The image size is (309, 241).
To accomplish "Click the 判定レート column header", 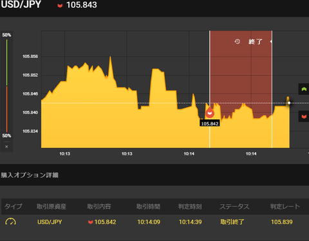I will pyautogui.click(x=285, y=206).
